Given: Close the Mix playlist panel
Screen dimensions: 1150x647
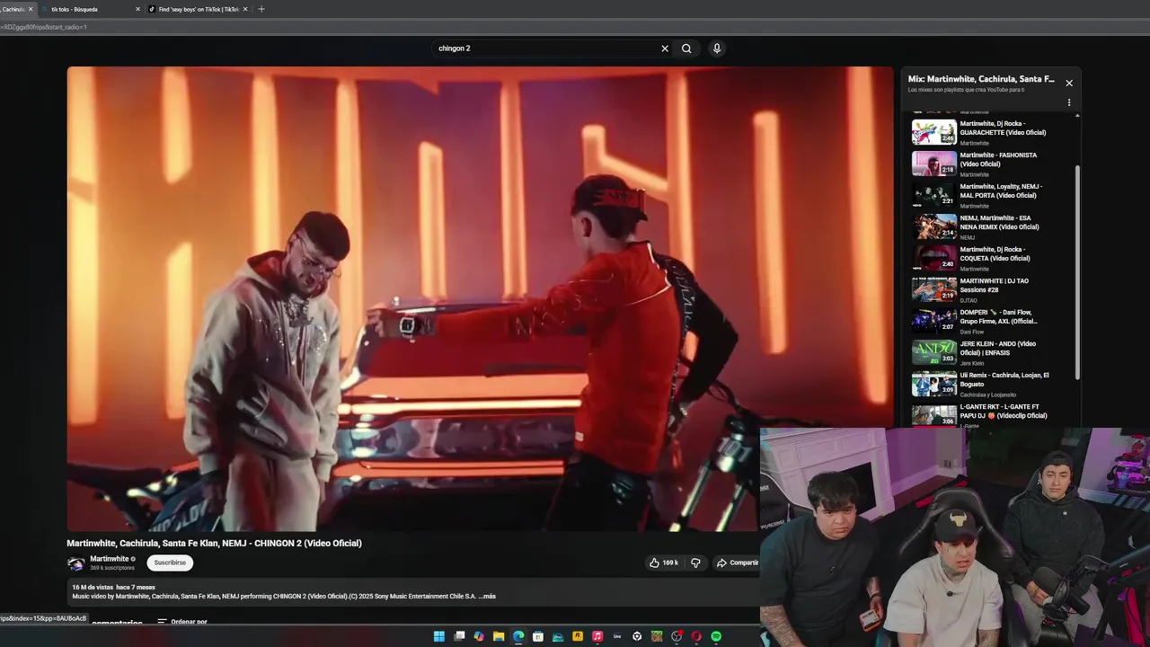Looking at the screenshot, I should 1069,83.
